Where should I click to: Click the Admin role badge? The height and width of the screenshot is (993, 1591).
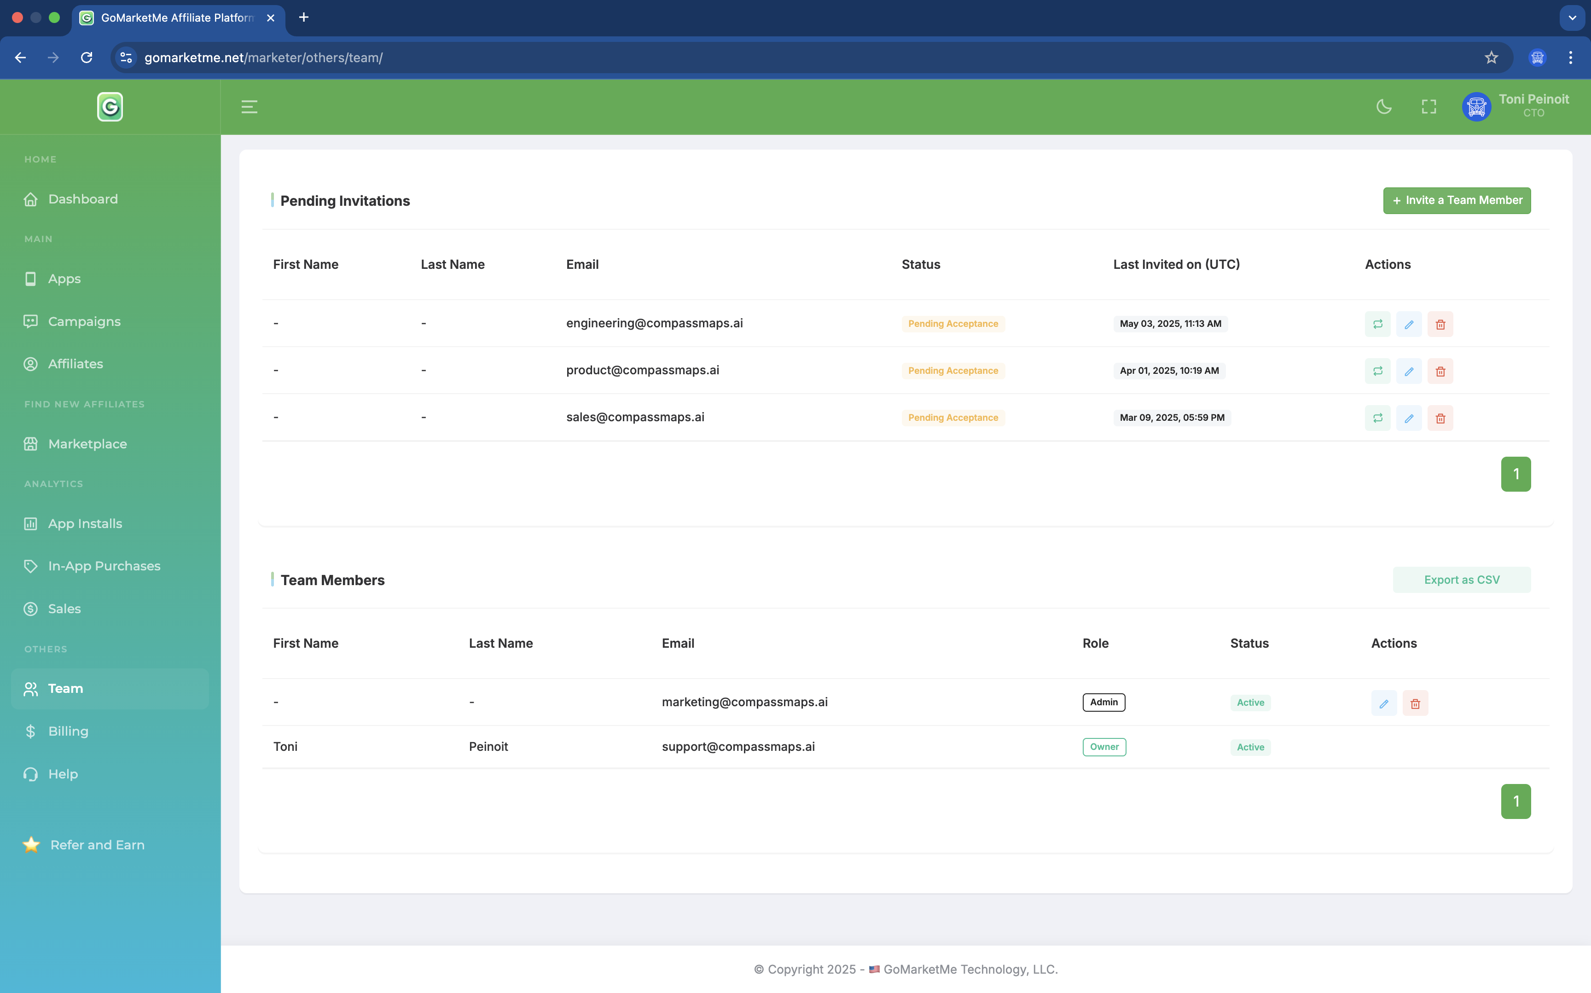[x=1104, y=702]
